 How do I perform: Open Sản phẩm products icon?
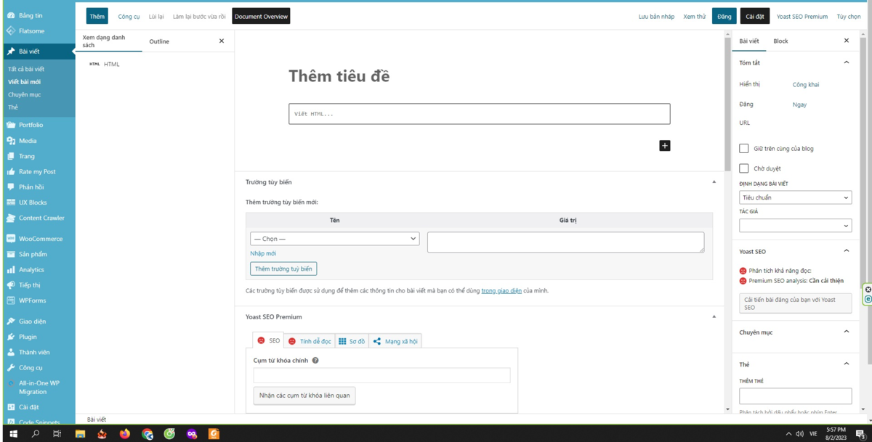click(11, 254)
